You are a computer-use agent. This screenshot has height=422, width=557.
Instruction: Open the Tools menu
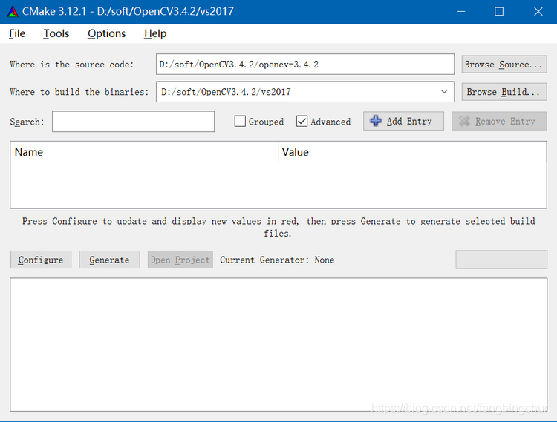tap(56, 33)
